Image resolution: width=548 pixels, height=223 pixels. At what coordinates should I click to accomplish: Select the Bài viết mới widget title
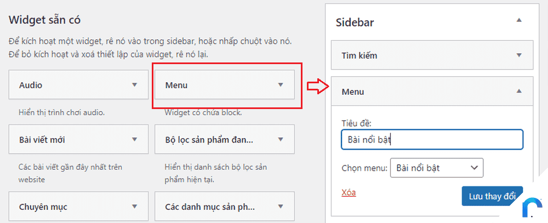pyautogui.click(x=42, y=140)
